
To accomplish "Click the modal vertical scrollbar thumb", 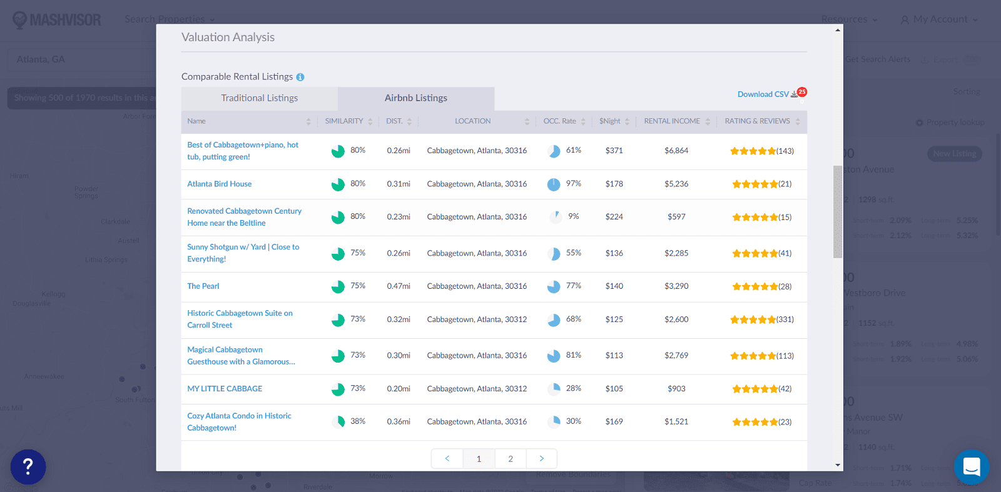I will [838, 211].
